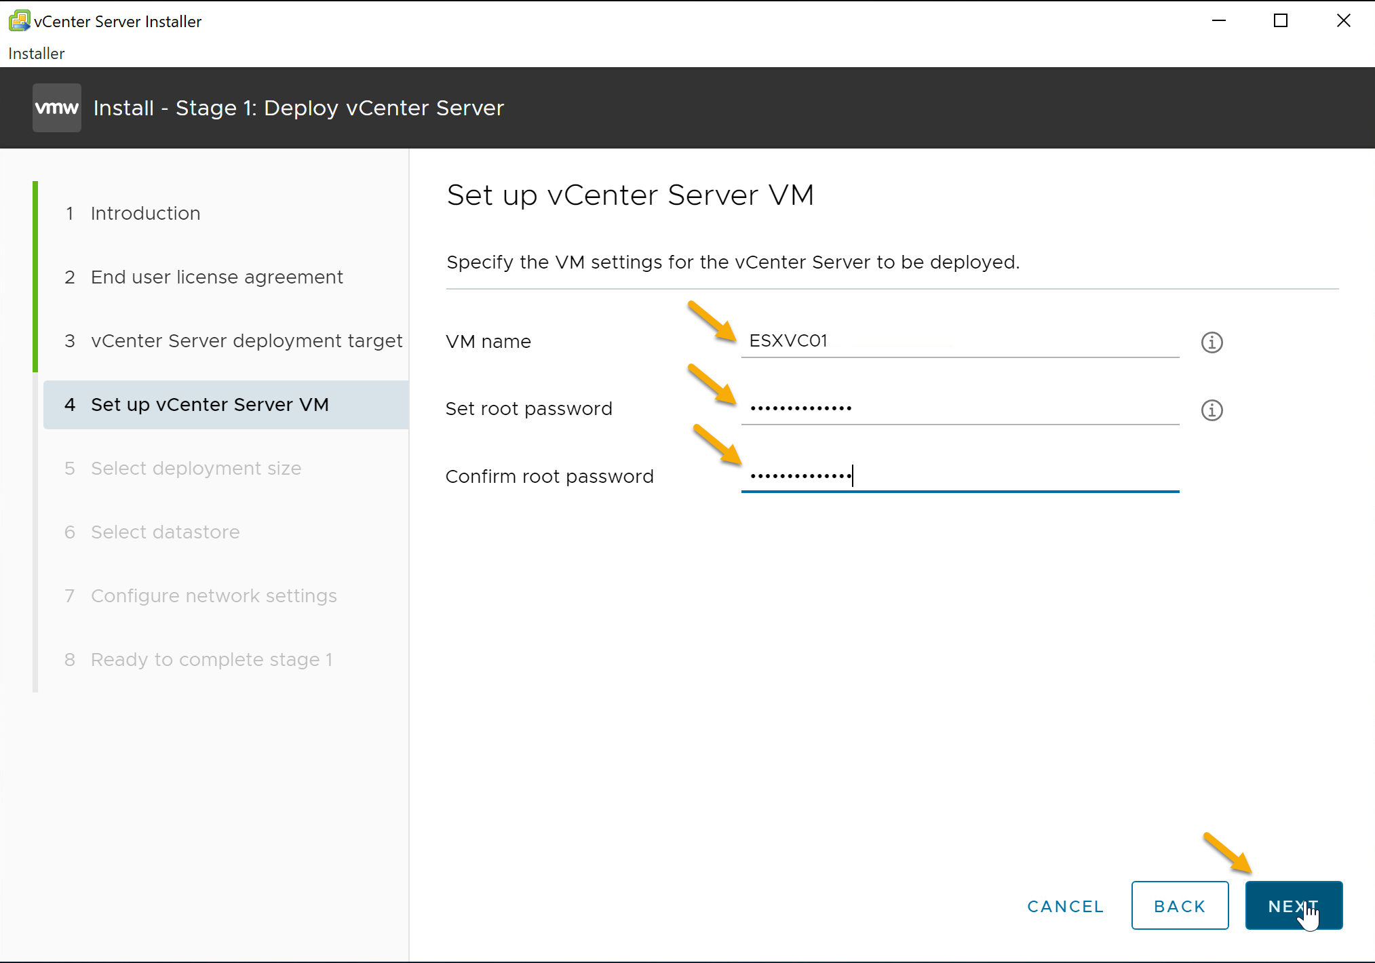
Task: Click the Select datastore step
Action: click(165, 532)
